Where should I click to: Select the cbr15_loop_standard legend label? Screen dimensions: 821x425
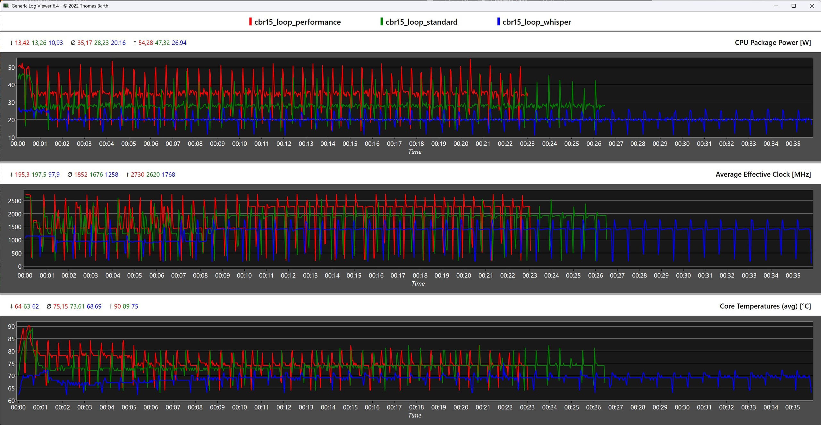(421, 22)
